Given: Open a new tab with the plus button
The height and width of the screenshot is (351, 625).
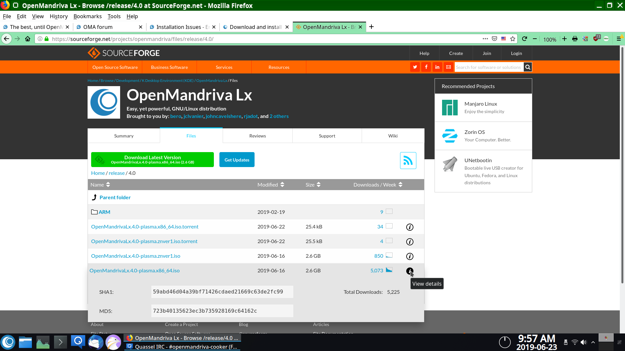Looking at the screenshot, I should tap(371, 27).
